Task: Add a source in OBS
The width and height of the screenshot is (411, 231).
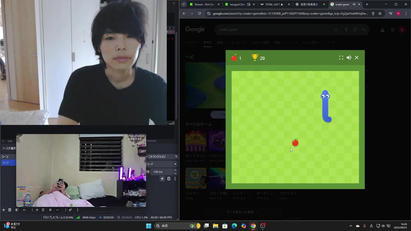Action: [x=37, y=210]
